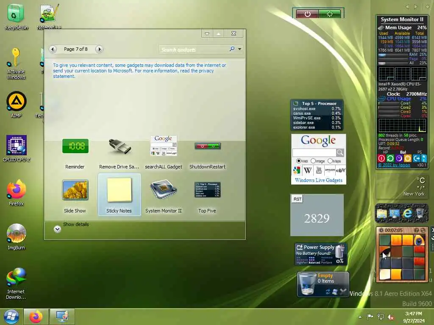
Task: Open the © 2022 by Igogo link
Action: tap(394, 165)
